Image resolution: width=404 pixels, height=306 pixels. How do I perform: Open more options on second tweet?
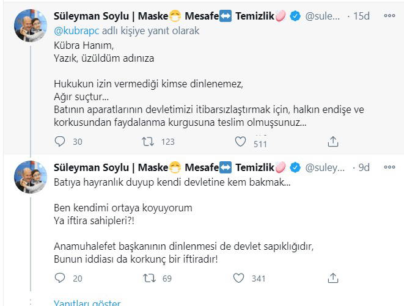[390, 167]
